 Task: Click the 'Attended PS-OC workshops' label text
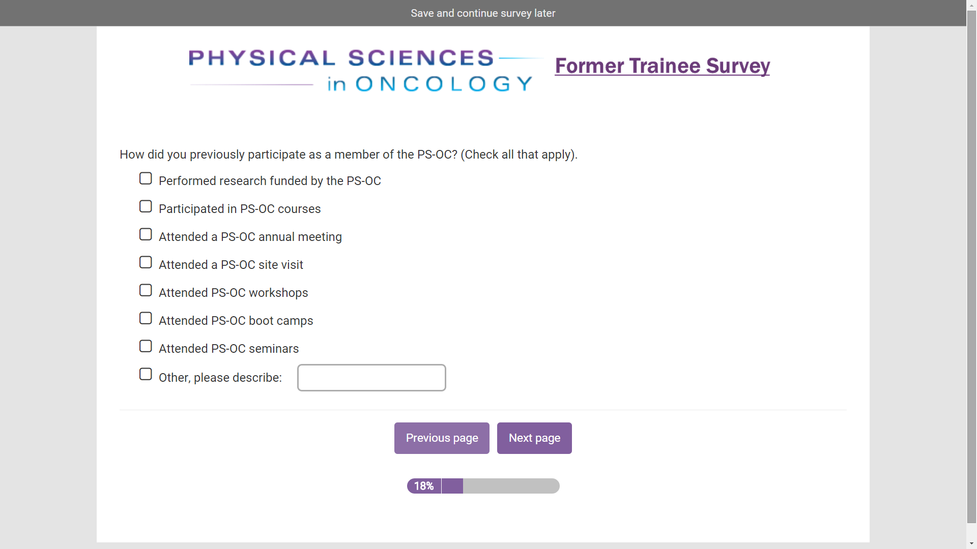coord(233,293)
